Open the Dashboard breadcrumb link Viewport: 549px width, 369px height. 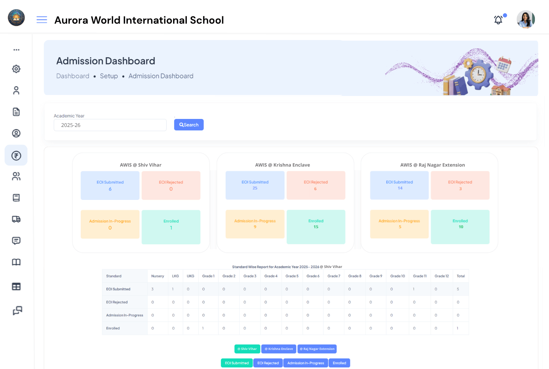tap(73, 76)
